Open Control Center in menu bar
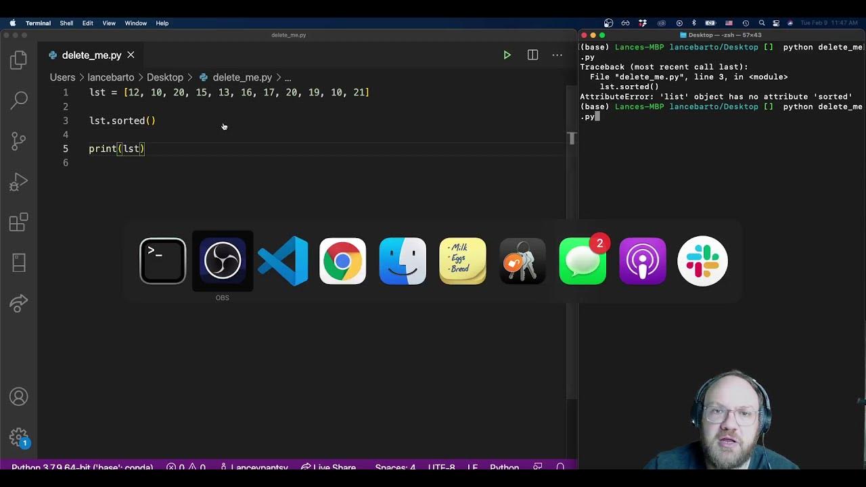Viewport: 866px width, 487px height. point(776,23)
